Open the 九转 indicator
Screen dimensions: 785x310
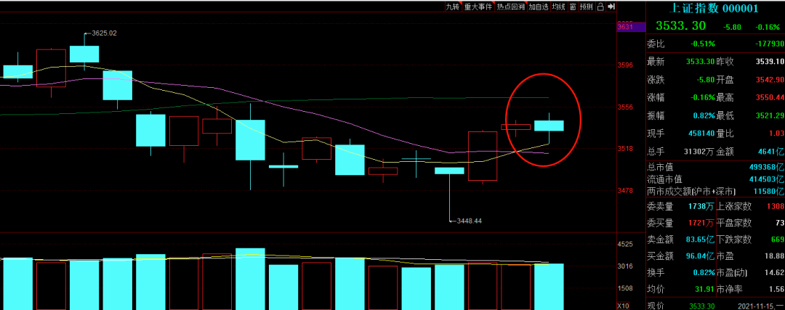coord(453,7)
